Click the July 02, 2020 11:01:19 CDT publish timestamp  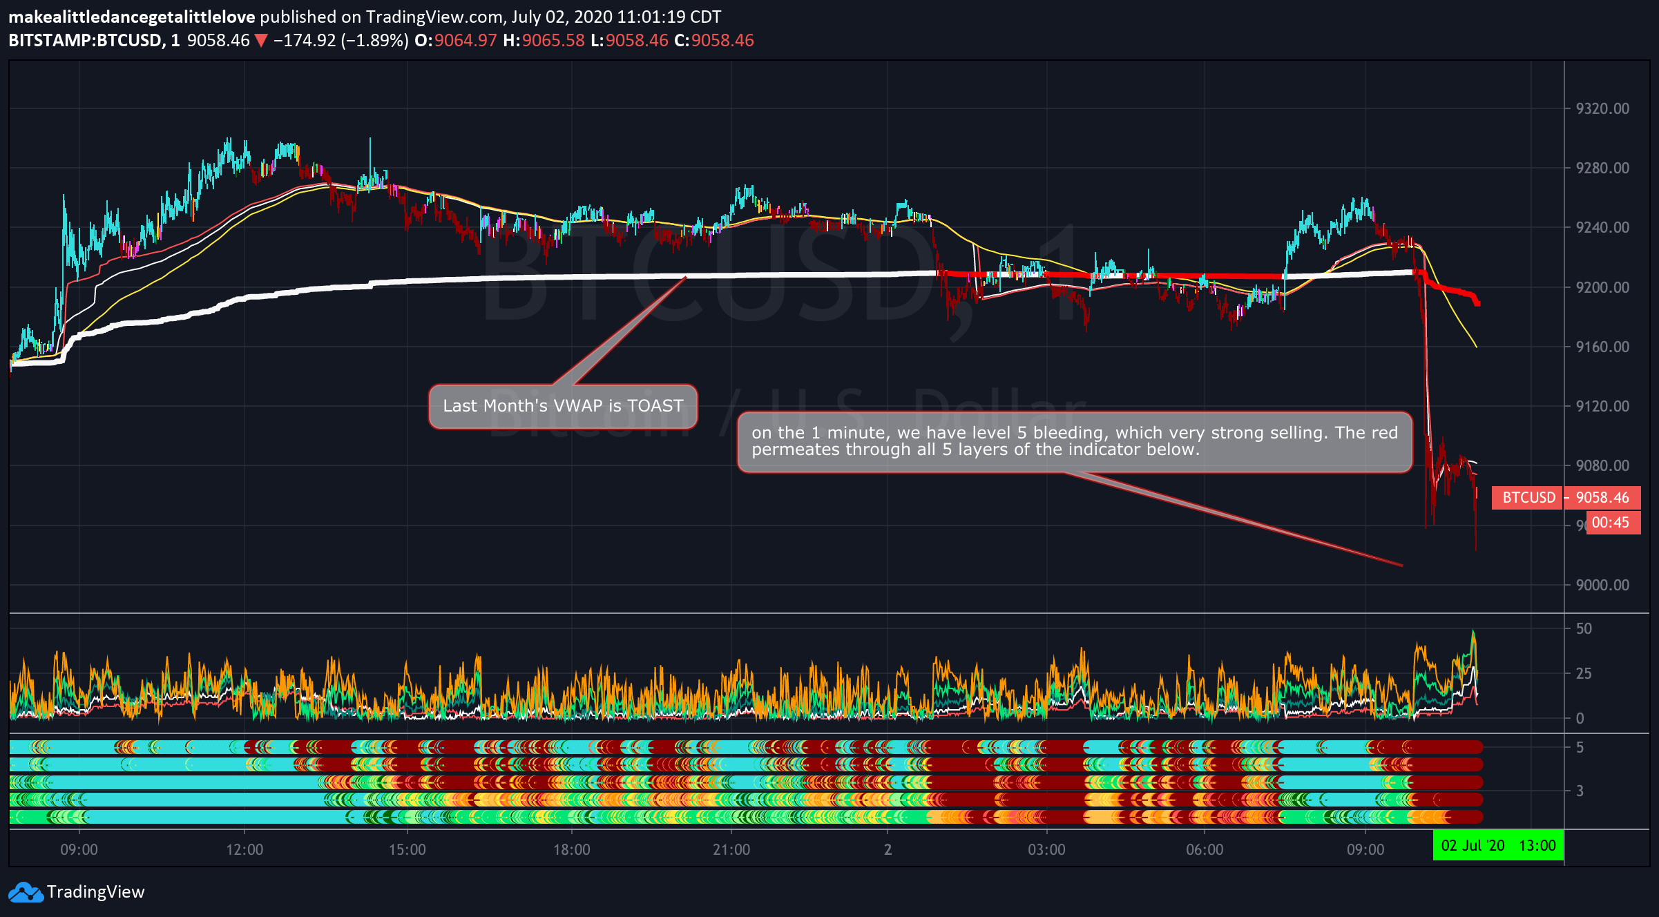tap(616, 17)
